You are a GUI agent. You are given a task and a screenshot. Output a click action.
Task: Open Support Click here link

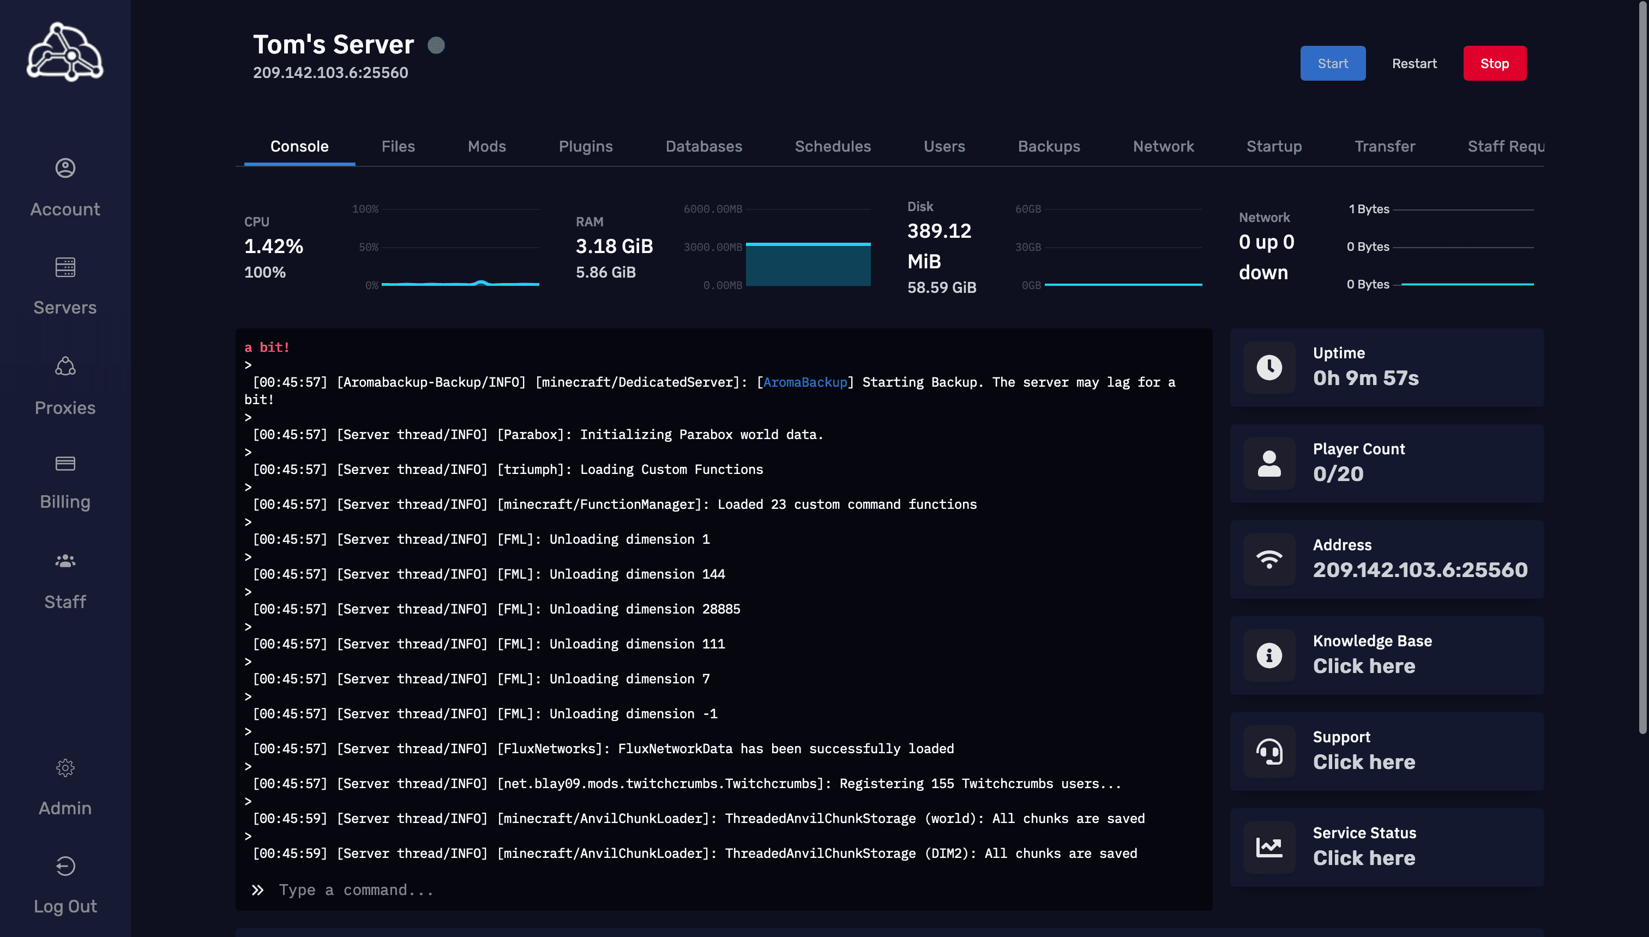pos(1364,762)
